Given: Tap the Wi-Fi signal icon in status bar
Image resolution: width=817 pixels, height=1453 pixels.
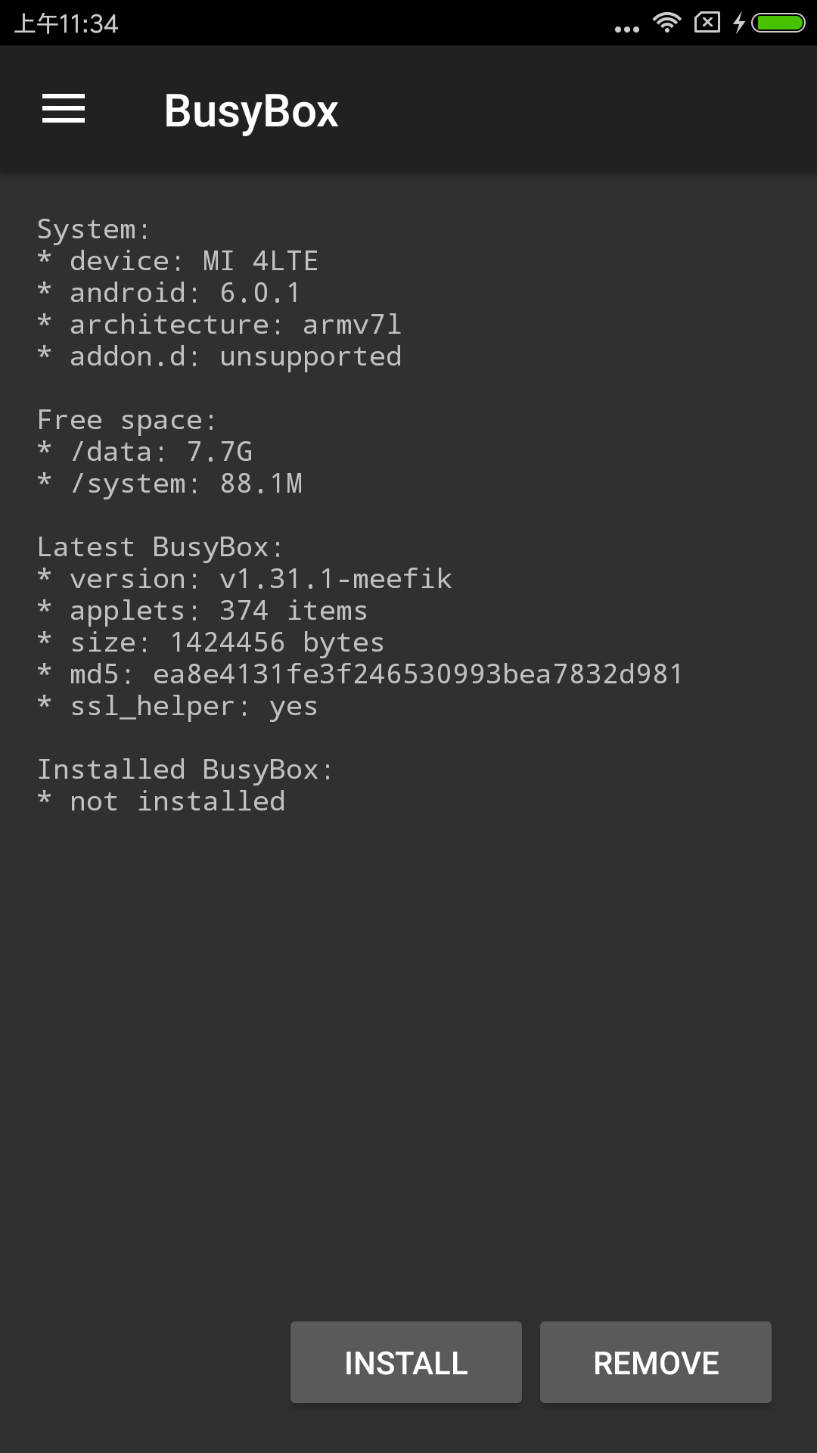Looking at the screenshot, I should pyautogui.click(x=666, y=23).
